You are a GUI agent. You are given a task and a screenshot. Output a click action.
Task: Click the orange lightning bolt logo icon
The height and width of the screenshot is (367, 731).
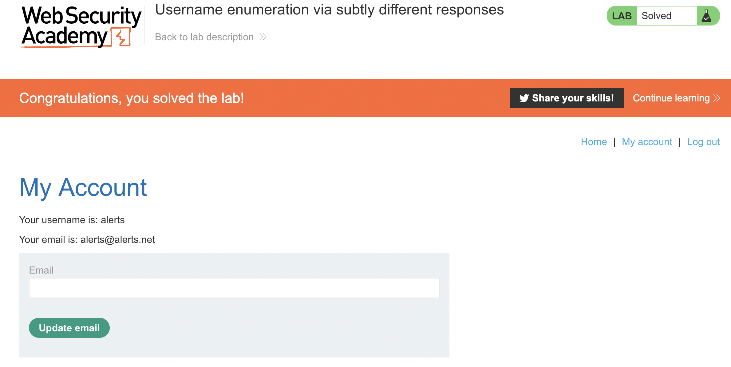pyautogui.click(x=122, y=37)
